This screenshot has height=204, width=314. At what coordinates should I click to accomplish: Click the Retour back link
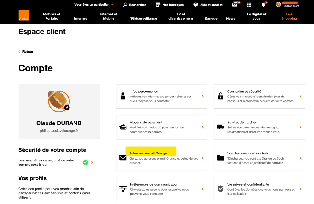(x=26, y=52)
